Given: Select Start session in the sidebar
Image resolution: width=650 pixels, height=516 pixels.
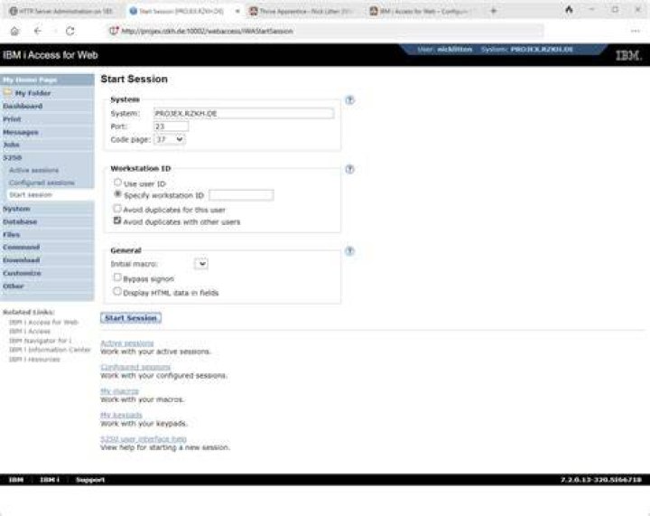Looking at the screenshot, I should click(31, 195).
